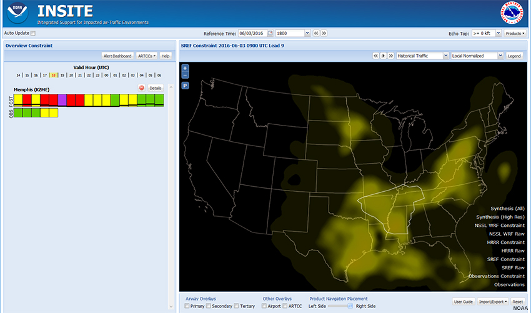Open the Alert Dashboard

117,56
